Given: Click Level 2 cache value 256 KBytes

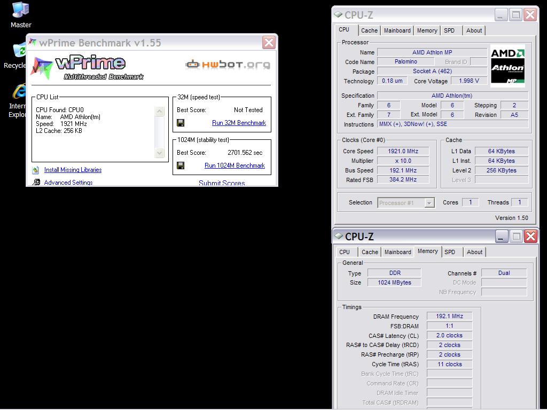Looking at the screenshot, I should (501, 170).
